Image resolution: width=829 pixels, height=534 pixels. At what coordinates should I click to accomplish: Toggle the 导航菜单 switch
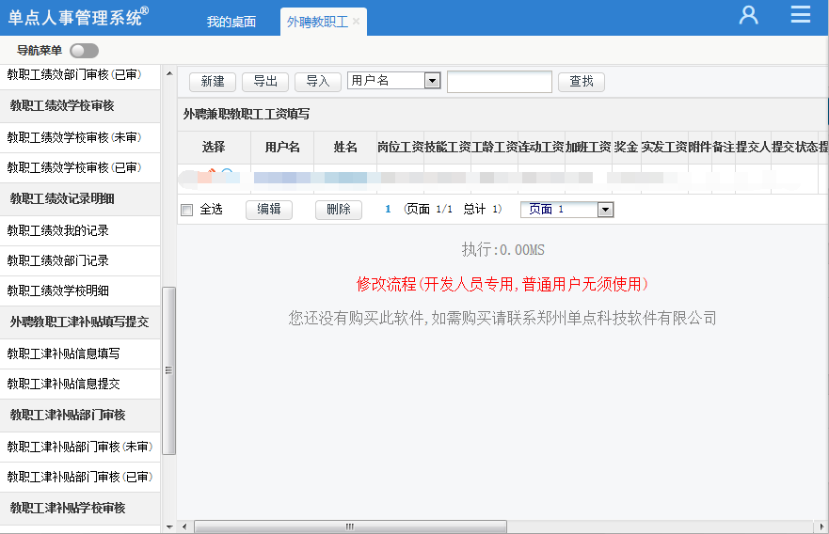[x=84, y=51]
